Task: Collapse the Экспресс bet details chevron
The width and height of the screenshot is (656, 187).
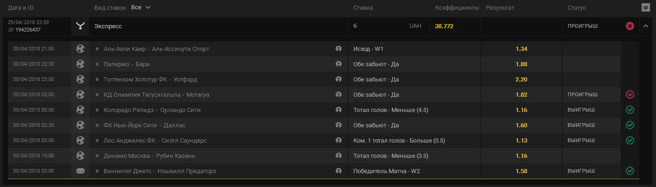Action: [x=646, y=26]
